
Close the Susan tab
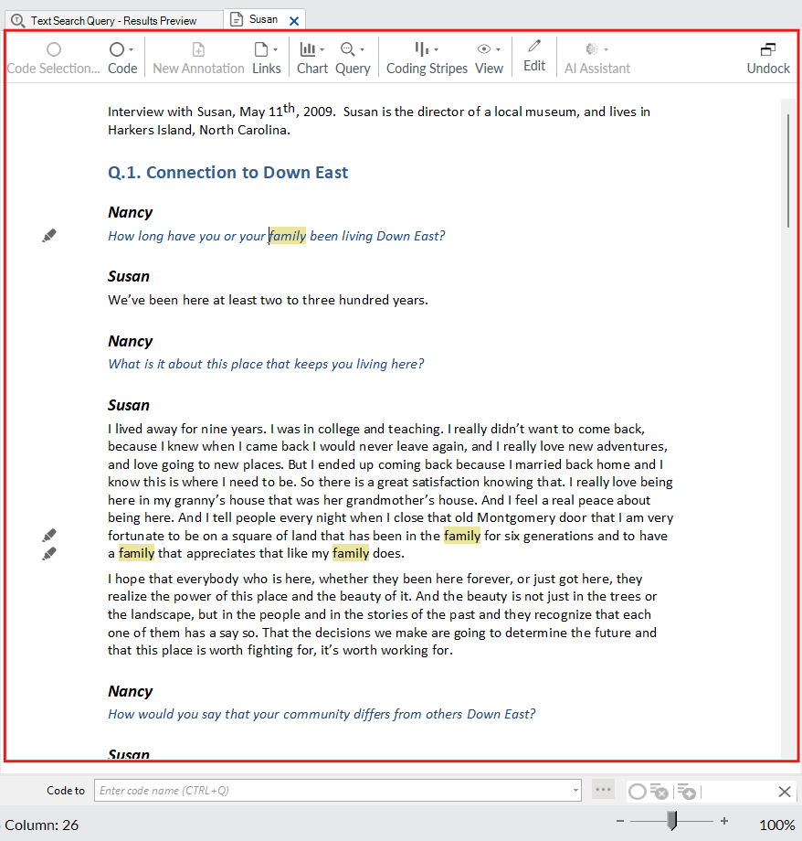click(294, 21)
